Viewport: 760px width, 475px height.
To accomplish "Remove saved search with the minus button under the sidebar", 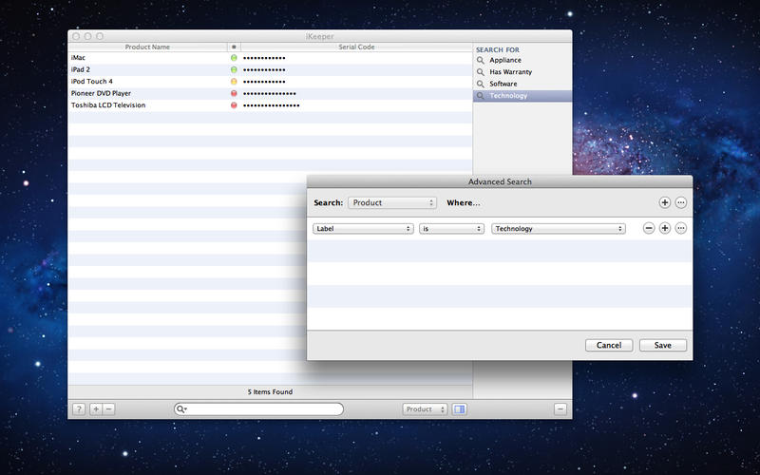I will click(560, 409).
